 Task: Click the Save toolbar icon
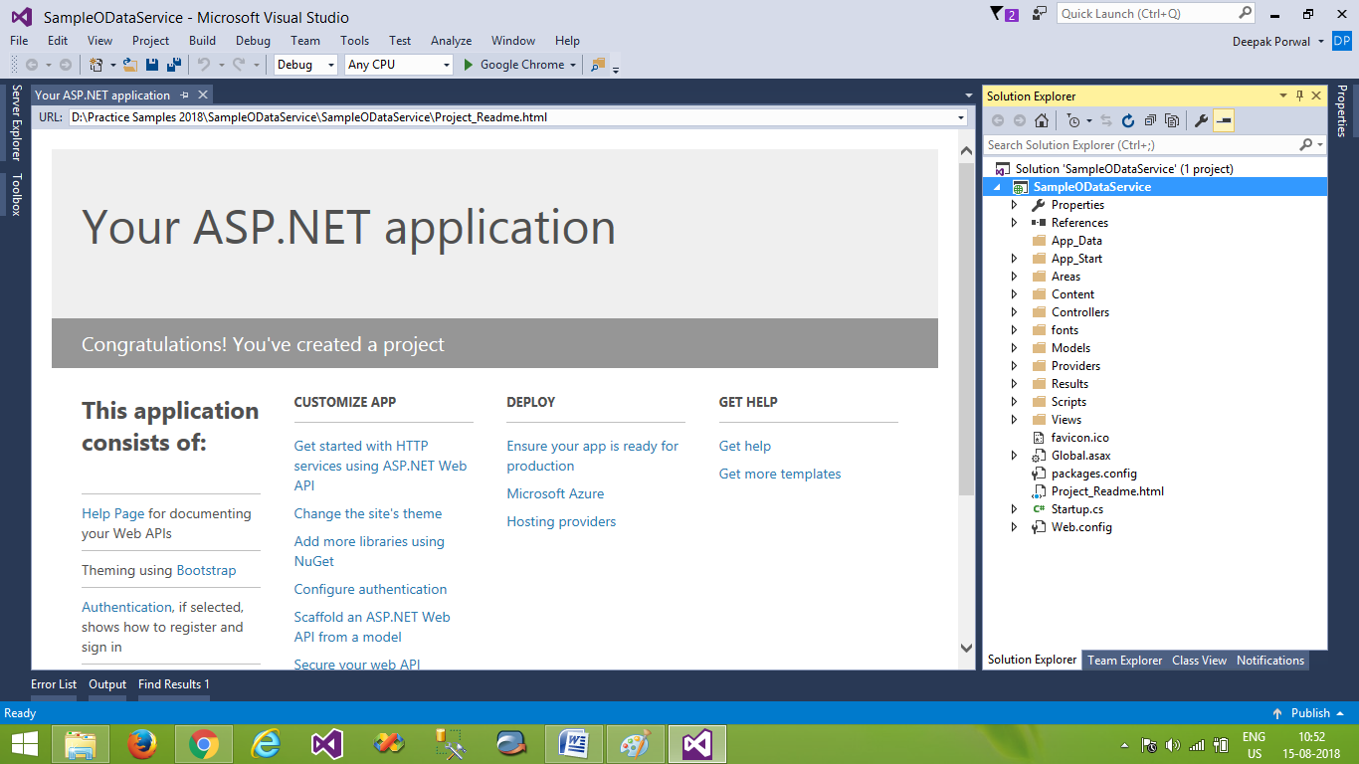[151, 64]
